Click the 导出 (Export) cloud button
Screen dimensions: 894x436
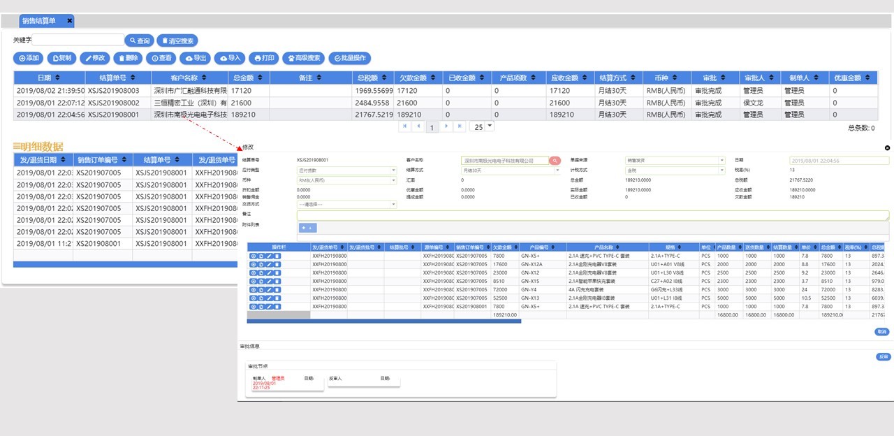point(195,58)
